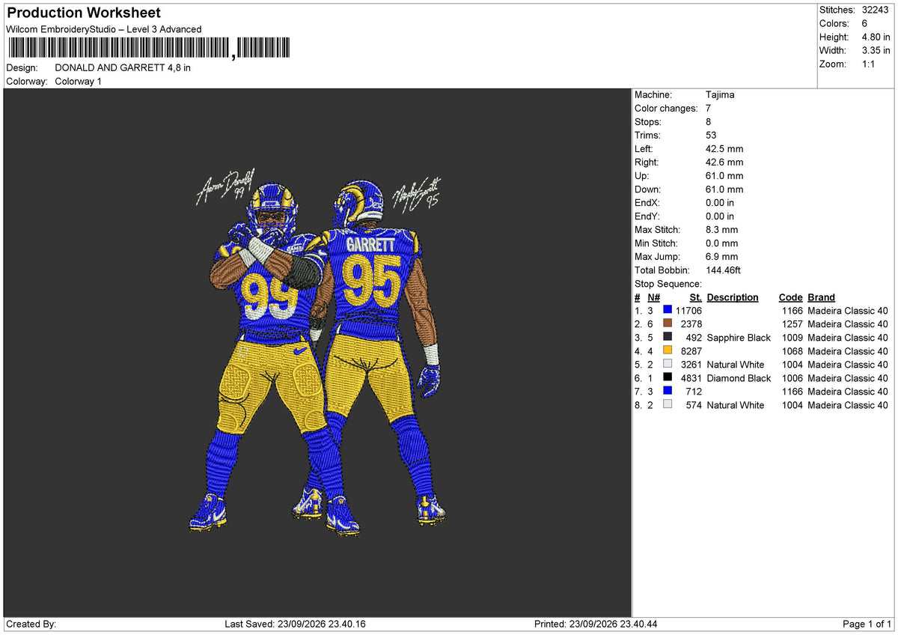Viewport: 898px width, 635px height.
Task: Click stitch count '2378' in row 2
Action: click(x=691, y=323)
